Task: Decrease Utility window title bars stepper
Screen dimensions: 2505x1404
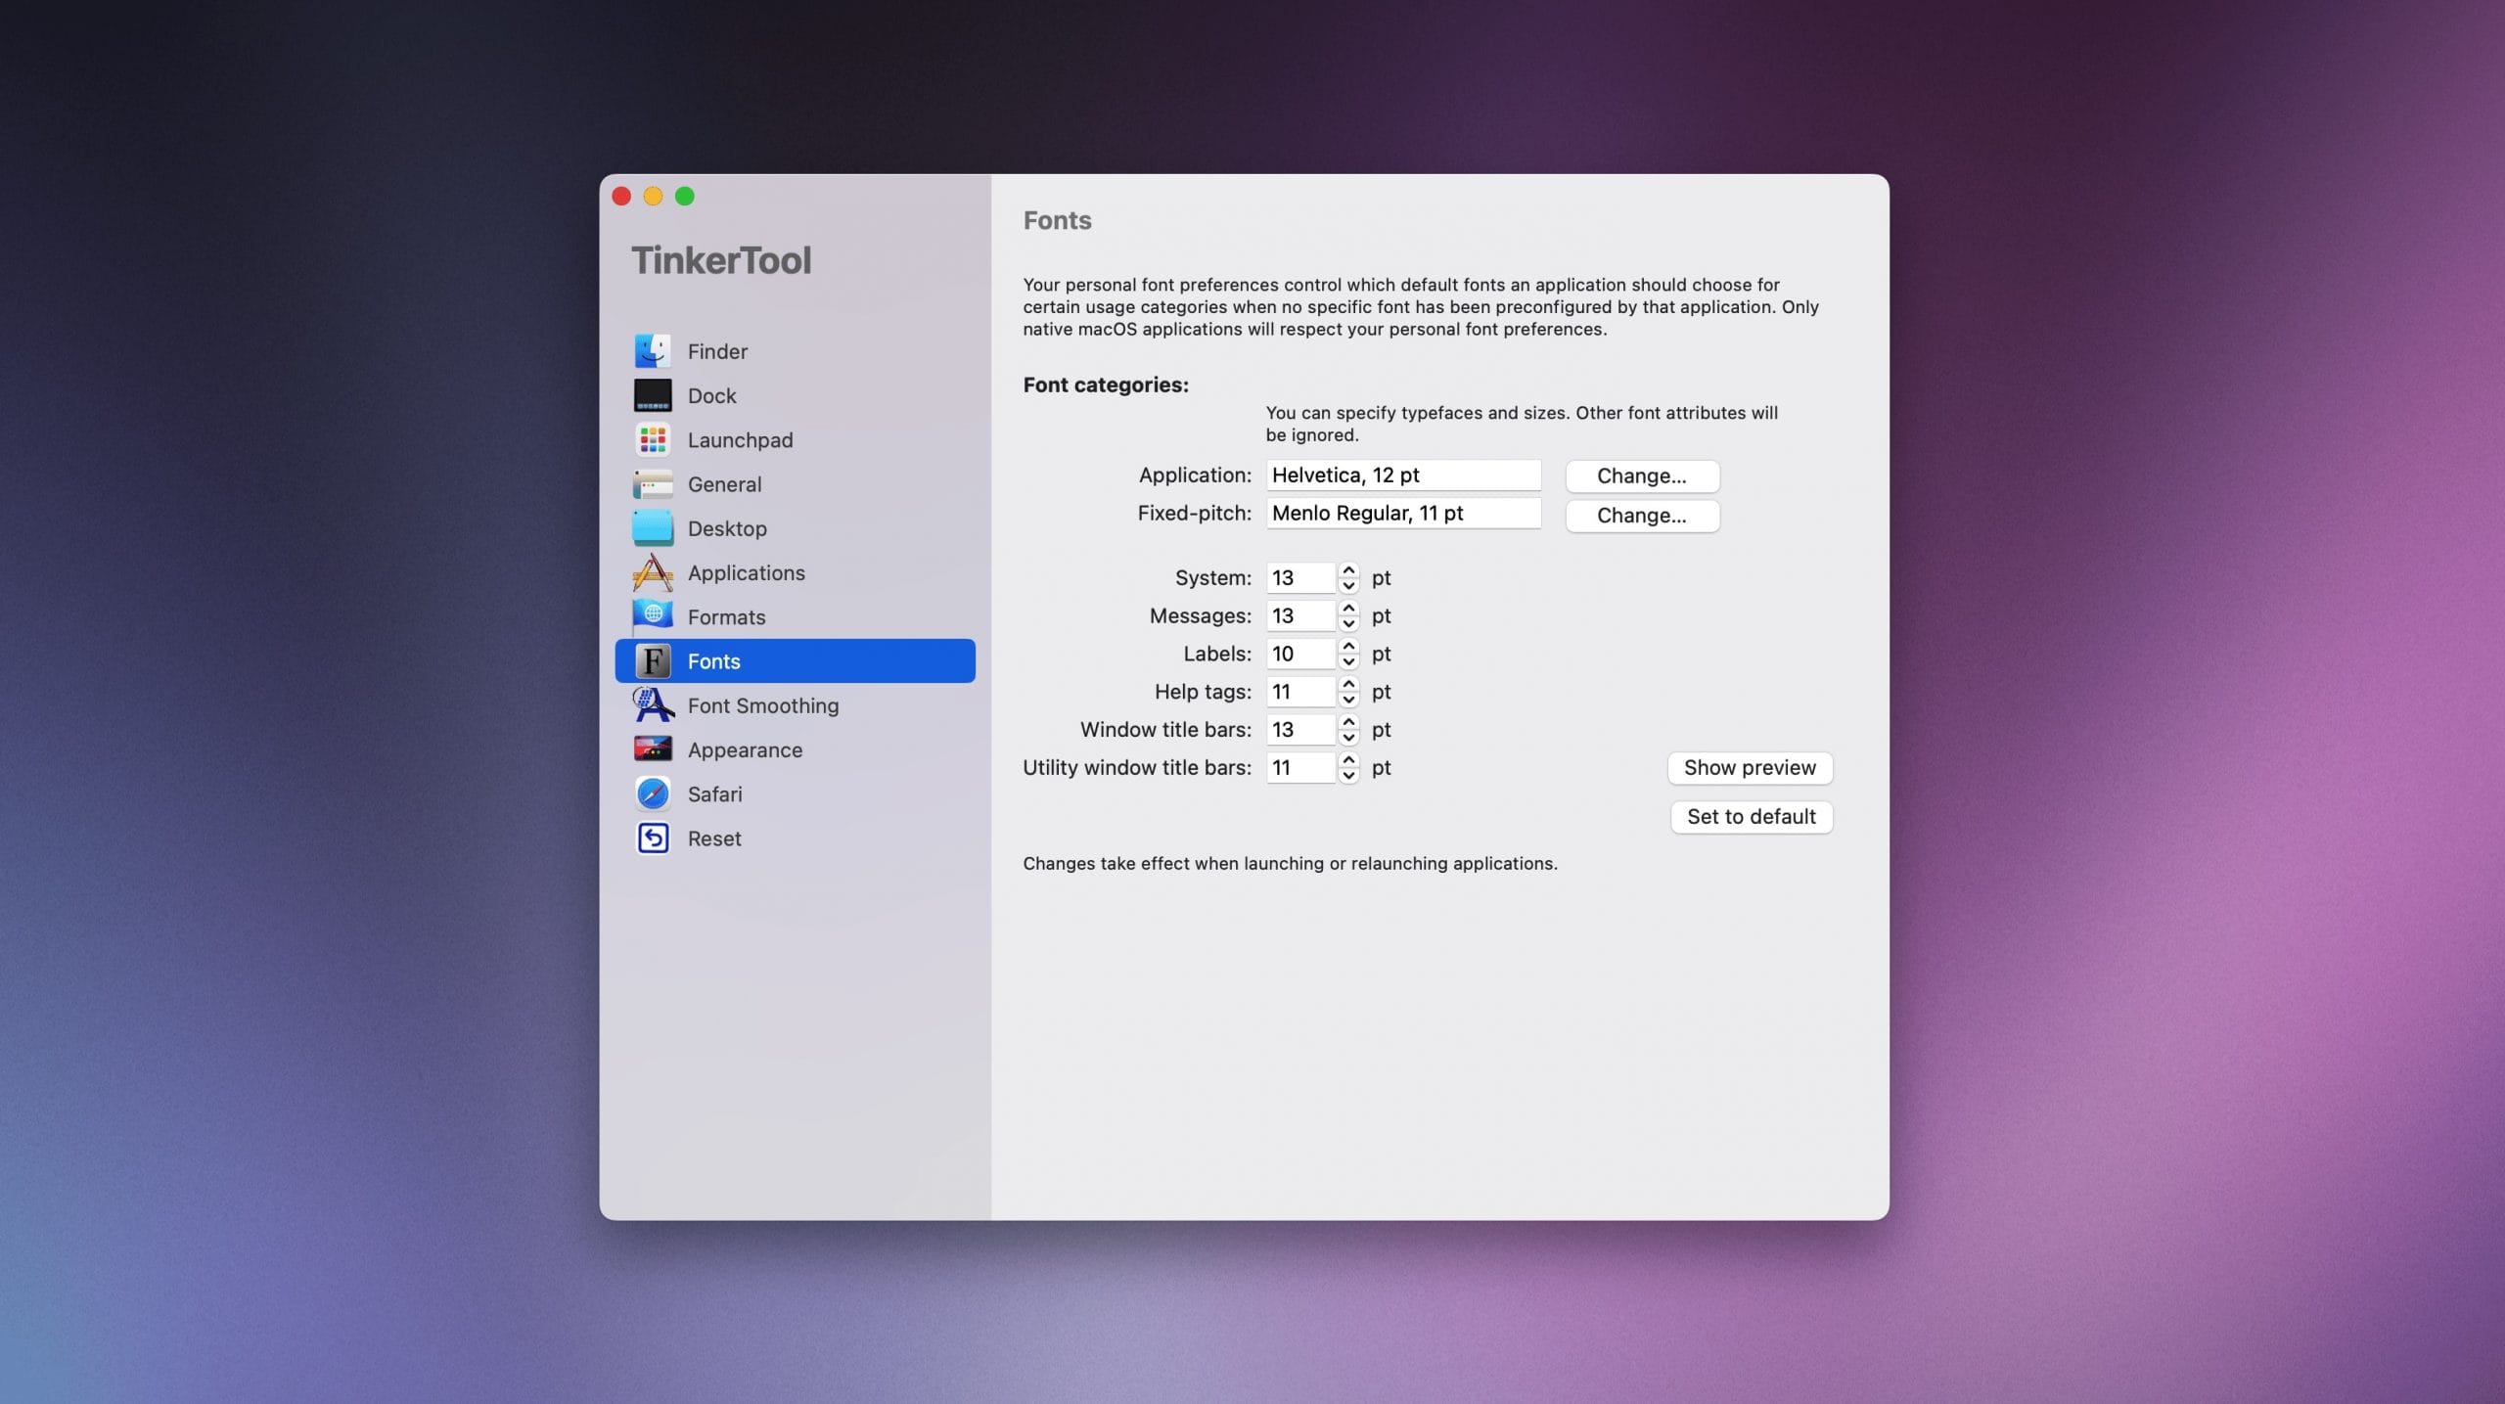Action: (x=1348, y=776)
